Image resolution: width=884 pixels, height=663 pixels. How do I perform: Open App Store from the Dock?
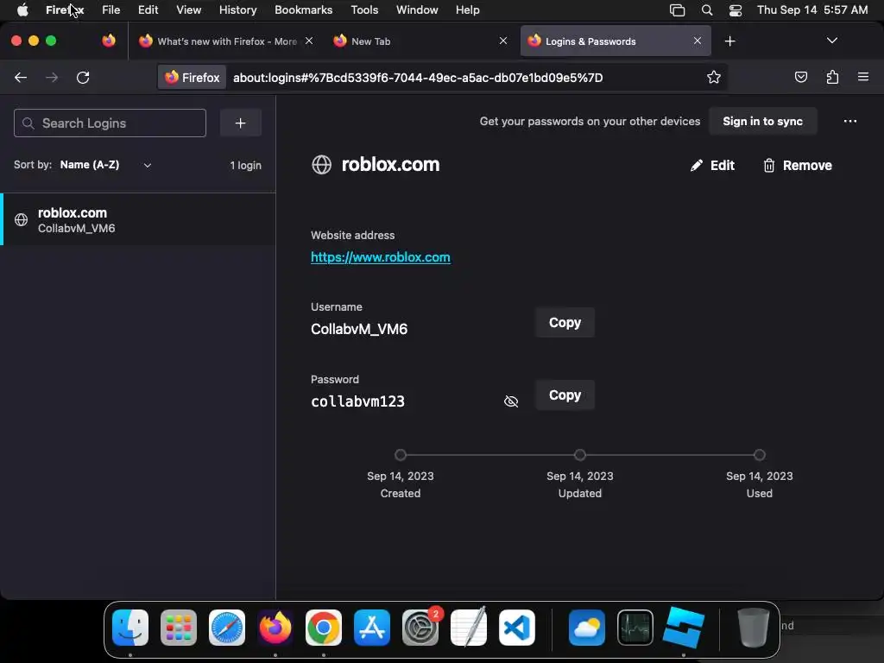[x=372, y=628]
